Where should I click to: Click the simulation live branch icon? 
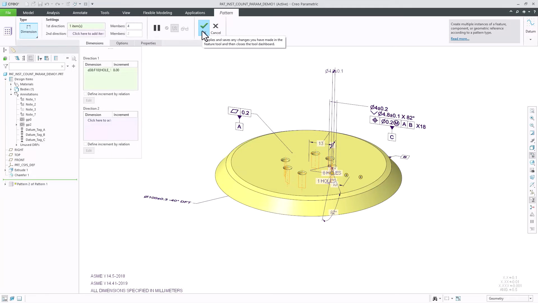tap(532, 207)
